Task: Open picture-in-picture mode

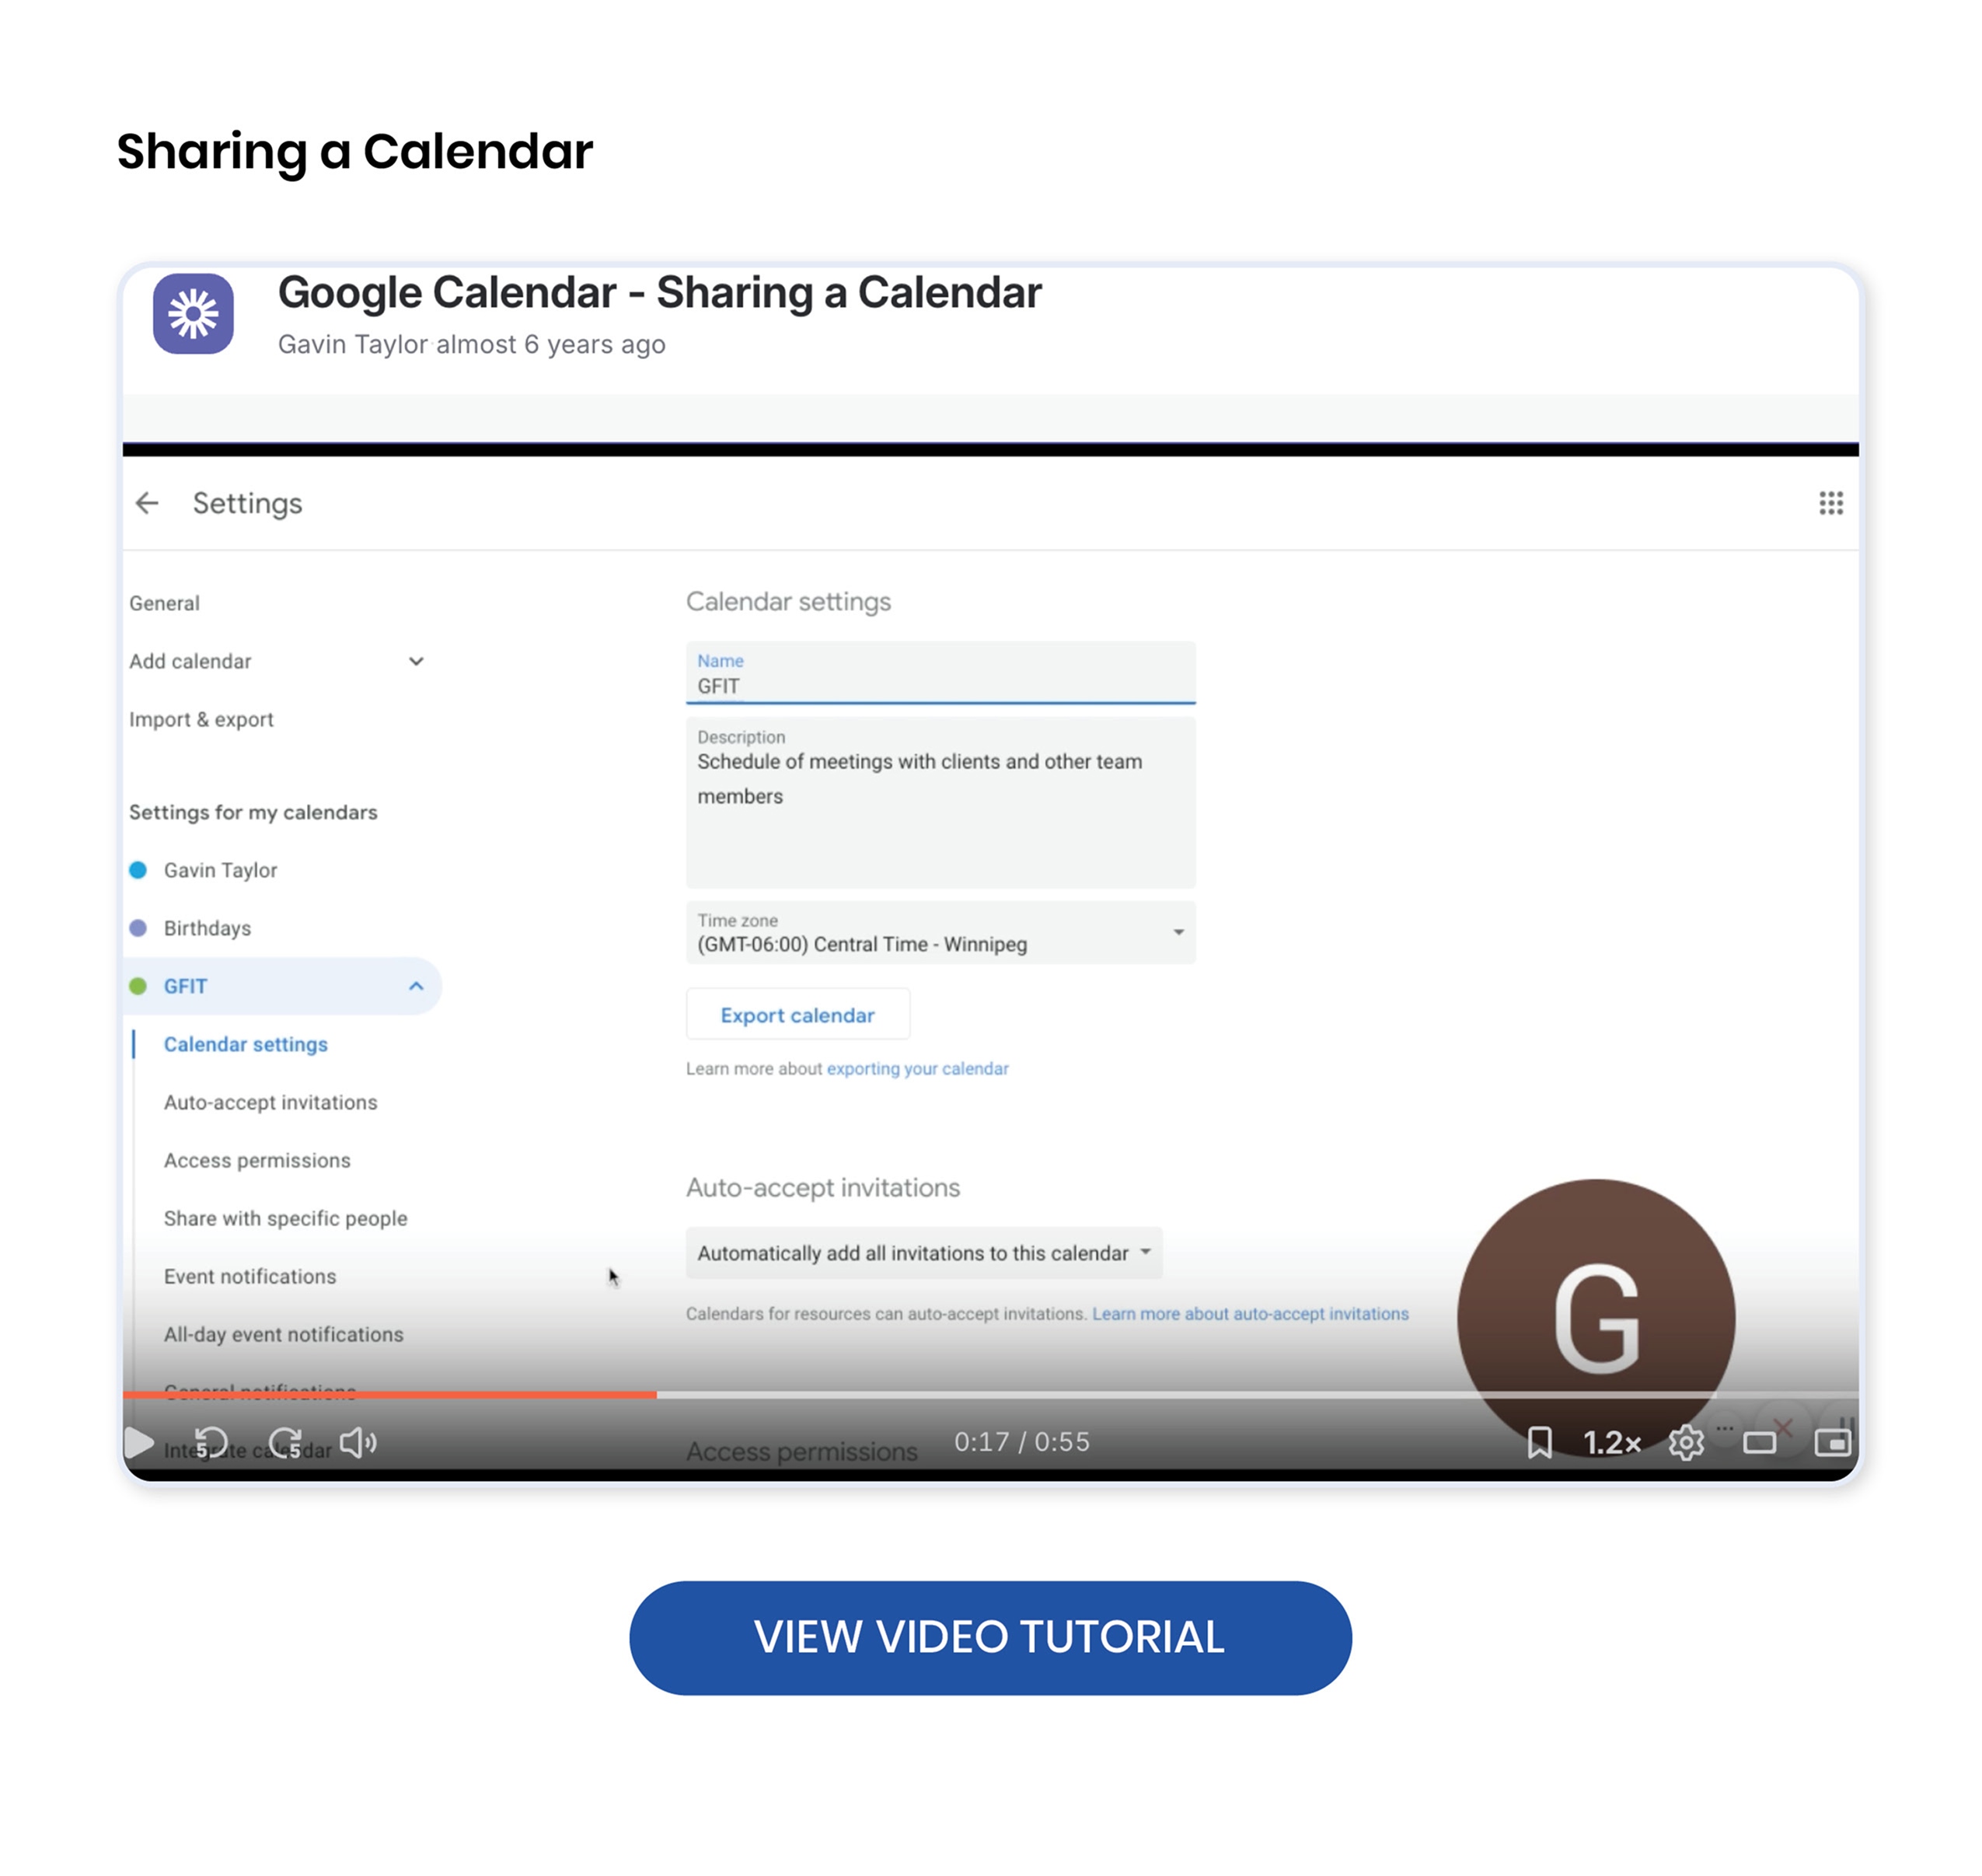Action: coord(1832,1442)
